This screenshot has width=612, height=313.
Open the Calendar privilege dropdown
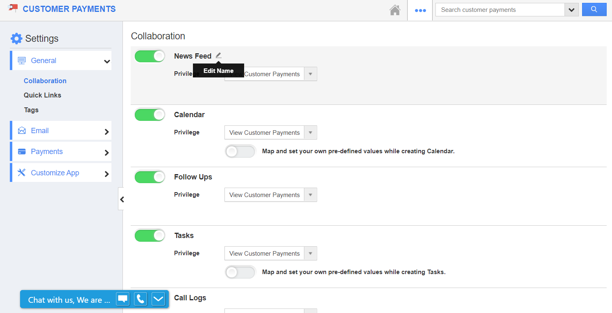click(x=270, y=133)
